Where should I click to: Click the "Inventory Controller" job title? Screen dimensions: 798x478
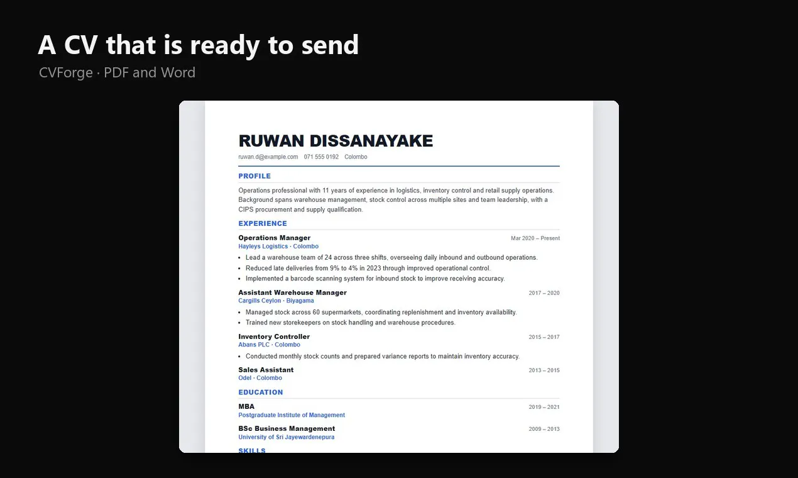coord(274,336)
